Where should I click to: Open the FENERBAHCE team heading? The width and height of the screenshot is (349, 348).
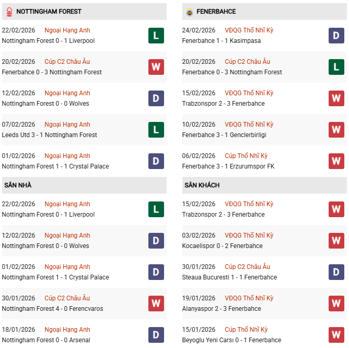tap(216, 12)
